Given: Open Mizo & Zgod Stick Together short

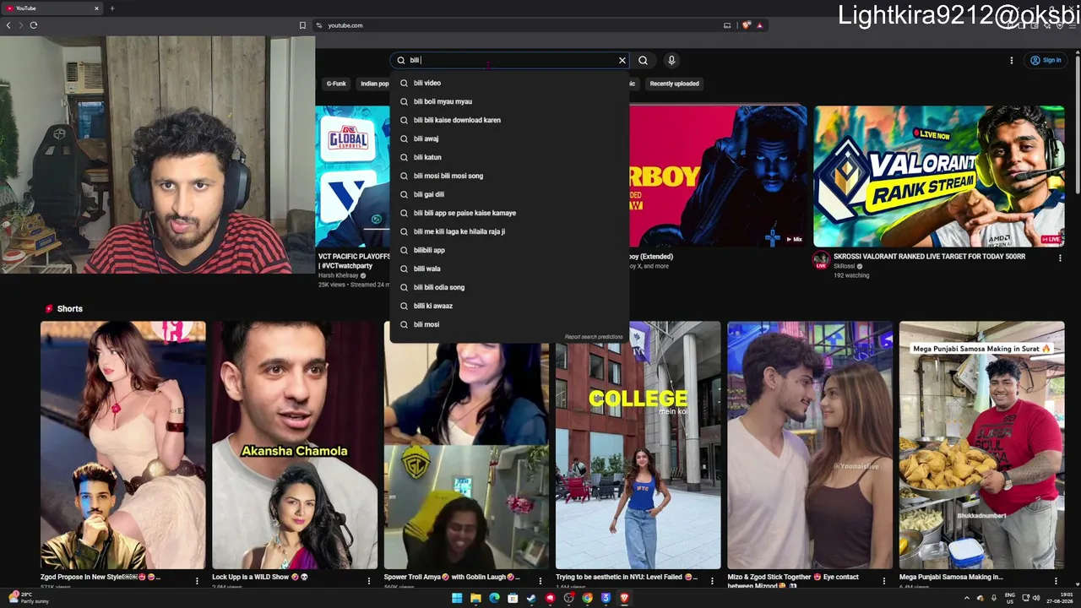Looking at the screenshot, I should tap(810, 445).
